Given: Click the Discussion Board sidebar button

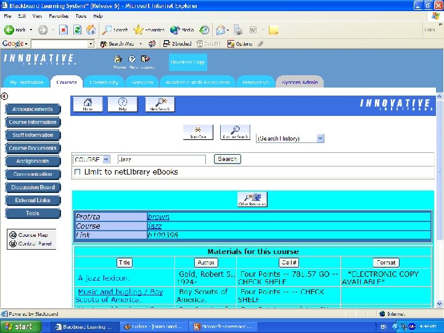Looking at the screenshot, I should point(33,187).
